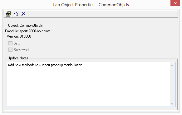Close the Lab Object Properties window
This screenshot has width=182, height=115.
(x=175, y=3)
